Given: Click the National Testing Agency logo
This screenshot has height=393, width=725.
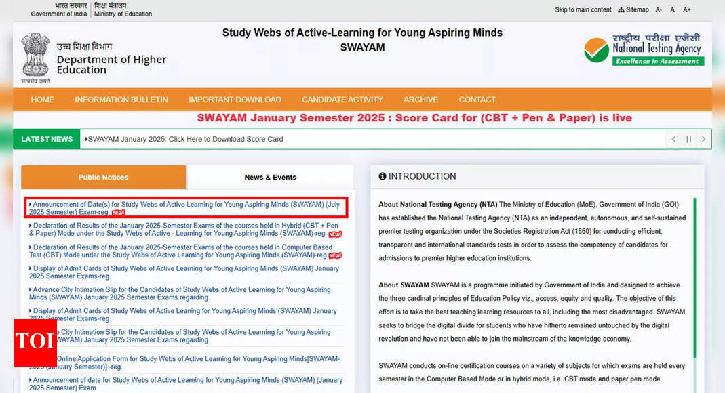Looking at the screenshot, I should pyautogui.click(x=644, y=49).
